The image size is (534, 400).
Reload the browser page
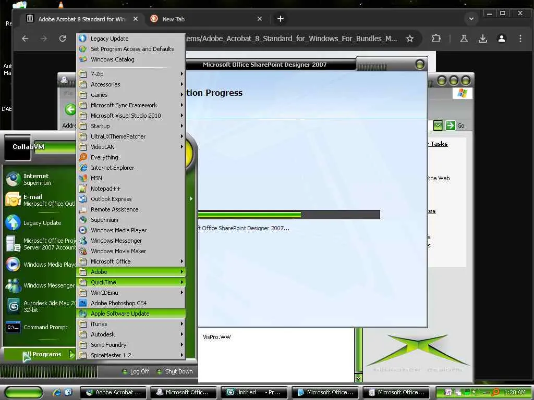pyautogui.click(x=63, y=39)
